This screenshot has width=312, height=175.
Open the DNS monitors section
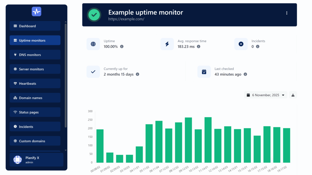(35, 55)
